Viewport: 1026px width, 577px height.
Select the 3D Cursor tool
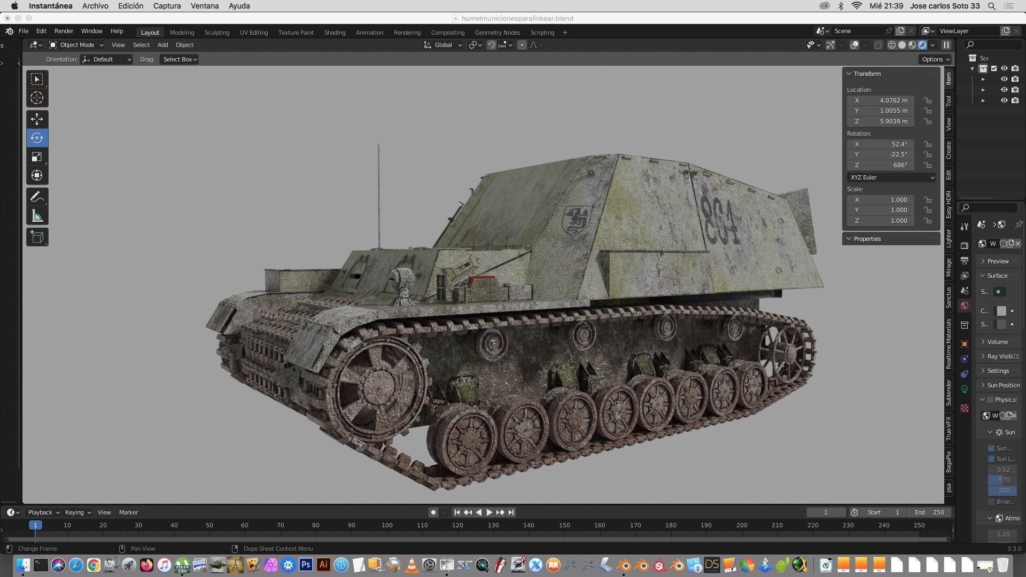37,98
